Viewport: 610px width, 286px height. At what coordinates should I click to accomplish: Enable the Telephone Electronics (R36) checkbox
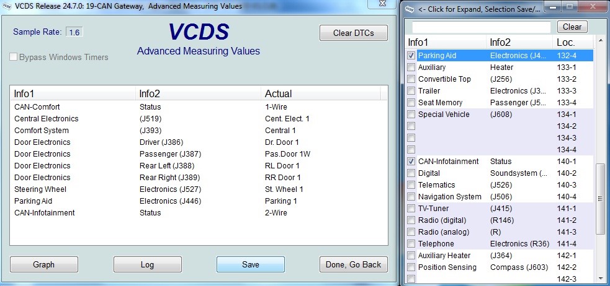coord(411,244)
